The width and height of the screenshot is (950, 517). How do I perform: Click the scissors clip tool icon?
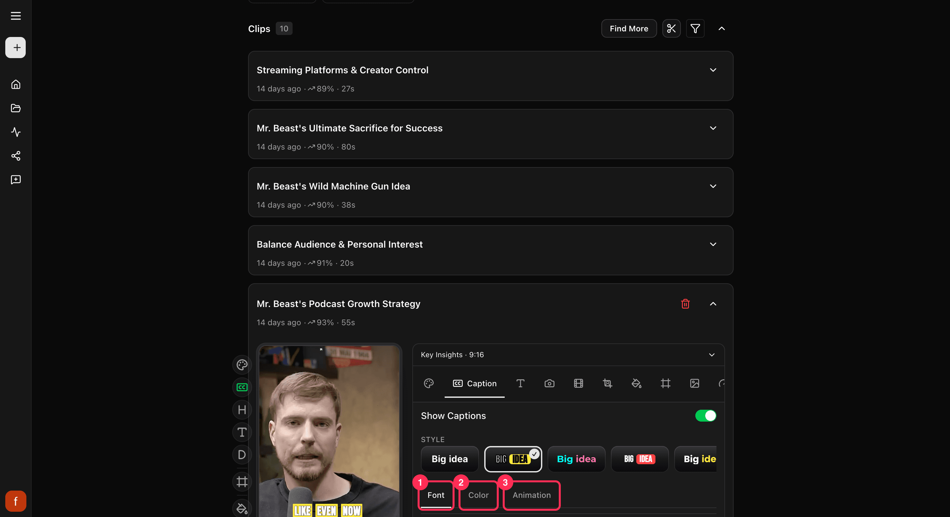pyautogui.click(x=671, y=28)
